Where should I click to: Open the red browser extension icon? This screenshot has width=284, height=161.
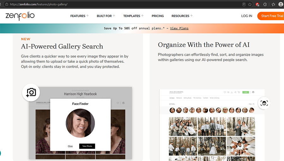[257, 4]
